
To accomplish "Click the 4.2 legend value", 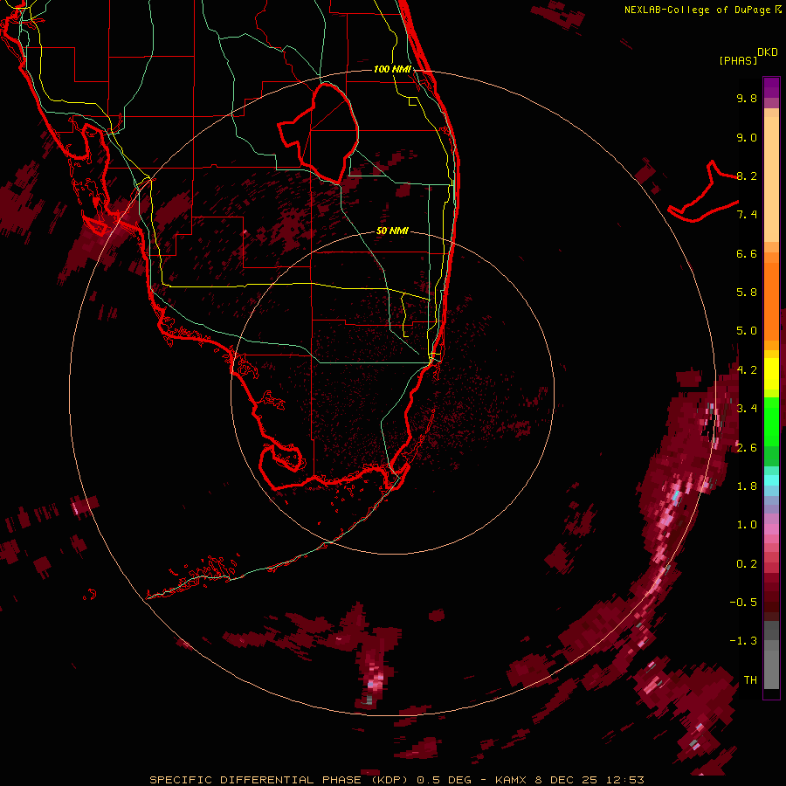I will tap(747, 370).
